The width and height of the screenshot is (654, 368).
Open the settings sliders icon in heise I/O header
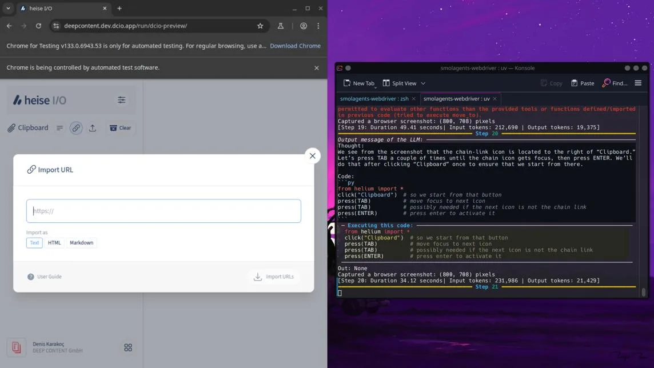(122, 99)
